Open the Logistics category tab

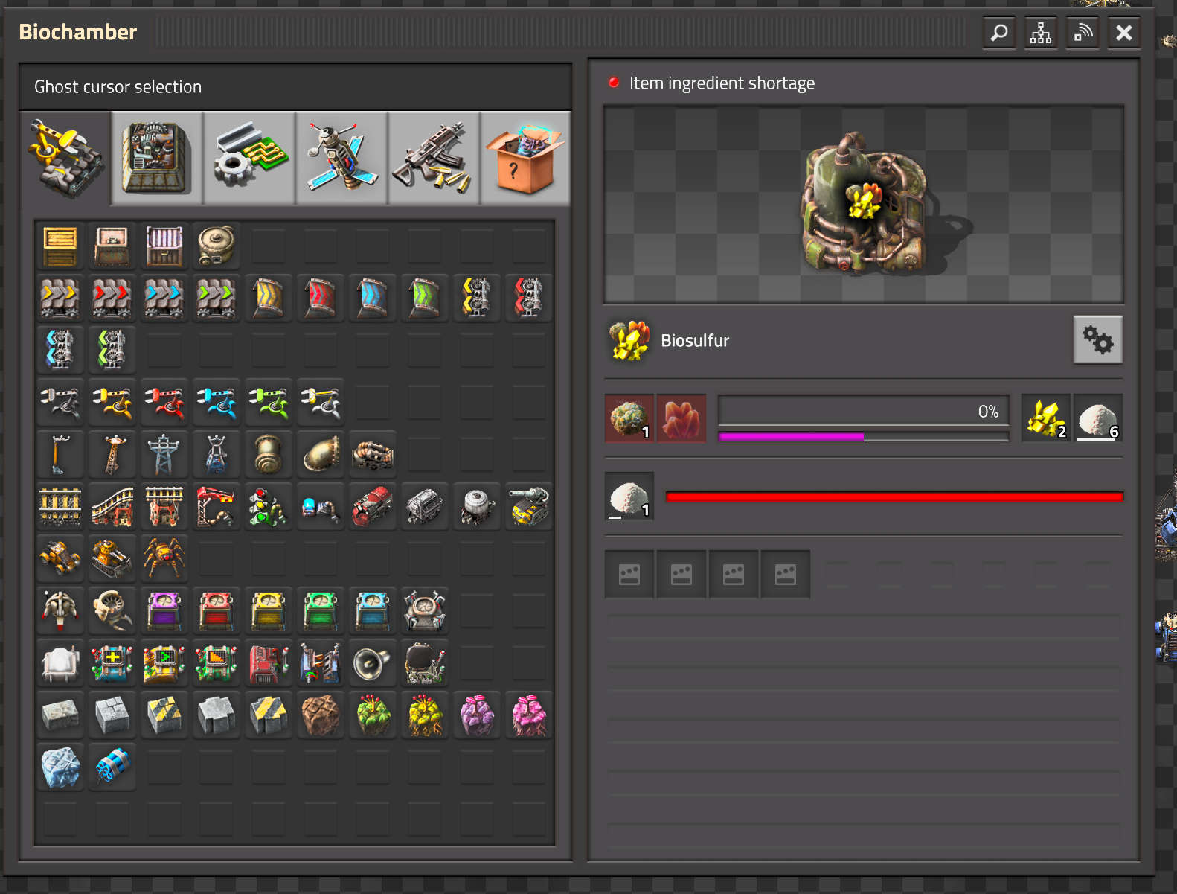65,159
